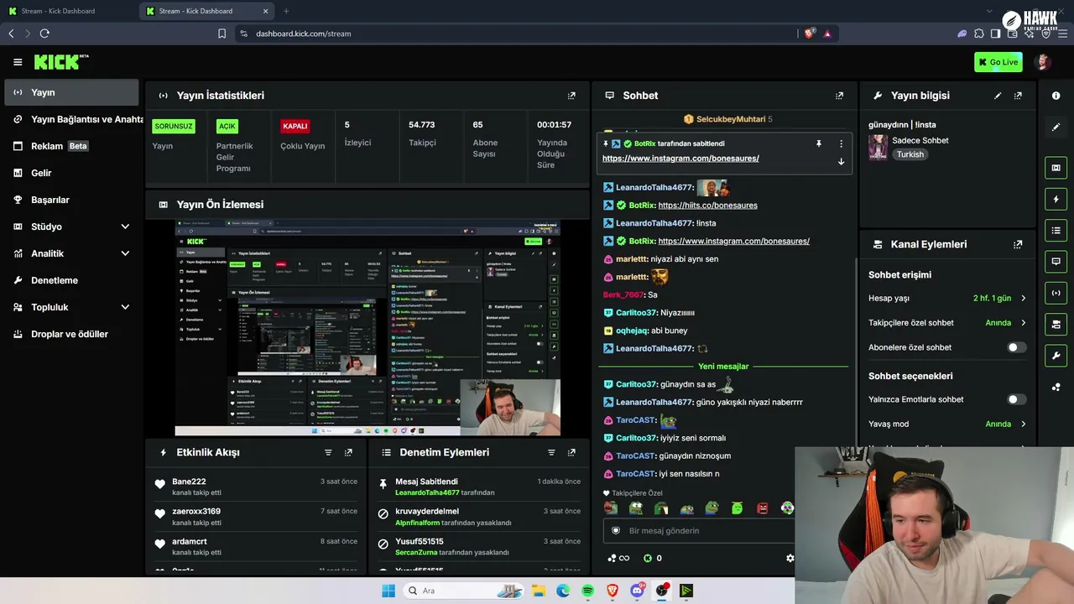Open Spotify from the taskbar
The height and width of the screenshot is (604, 1074).
(587, 591)
